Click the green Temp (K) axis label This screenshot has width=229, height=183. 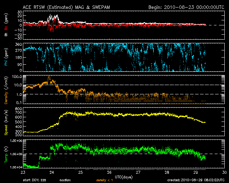6,154
